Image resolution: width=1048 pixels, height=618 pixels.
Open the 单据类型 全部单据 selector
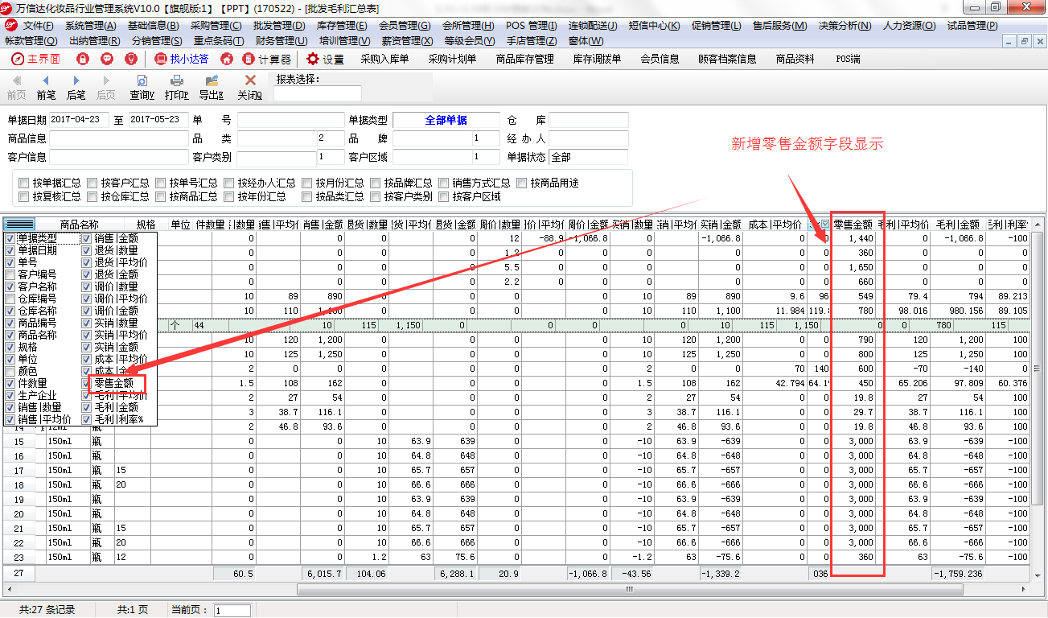(446, 120)
